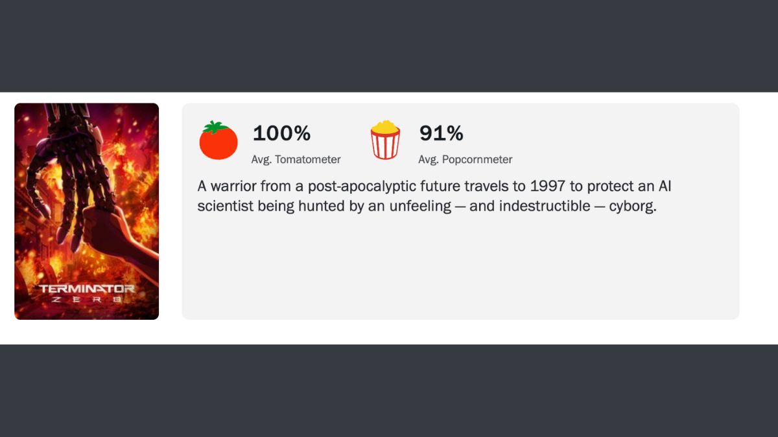The height and width of the screenshot is (437, 778).
Task: Click empty area of the gray info card
Action: pyautogui.click(x=460, y=272)
